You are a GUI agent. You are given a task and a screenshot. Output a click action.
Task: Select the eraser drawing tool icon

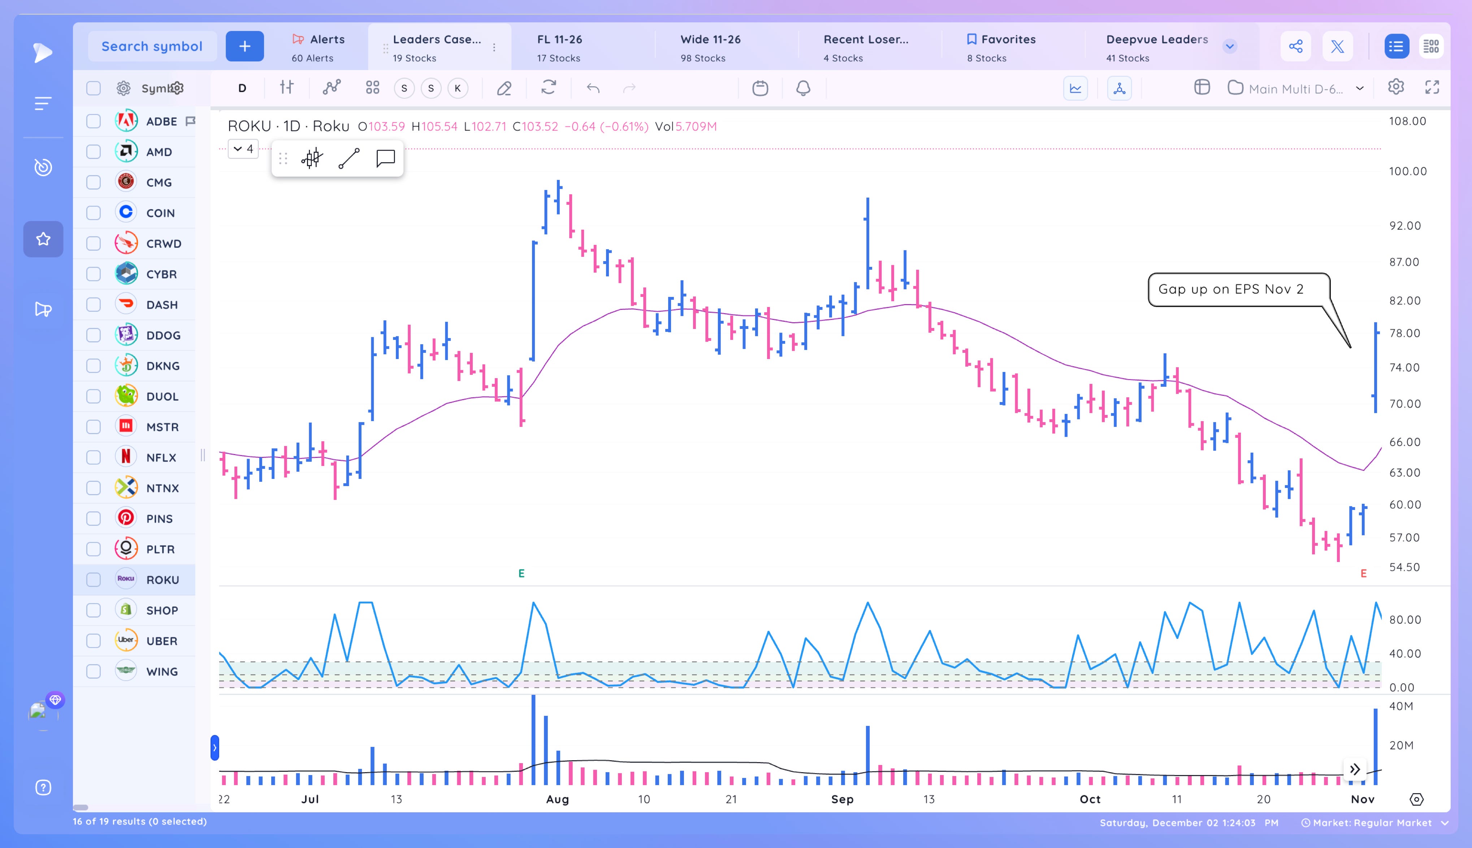click(x=504, y=88)
